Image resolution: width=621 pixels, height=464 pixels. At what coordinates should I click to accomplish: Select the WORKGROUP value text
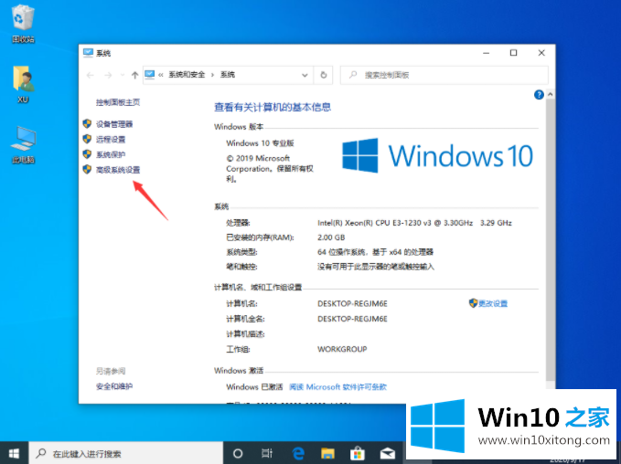342,349
